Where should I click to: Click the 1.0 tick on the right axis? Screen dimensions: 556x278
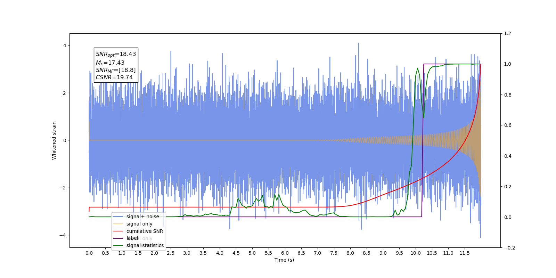tap(508, 64)
